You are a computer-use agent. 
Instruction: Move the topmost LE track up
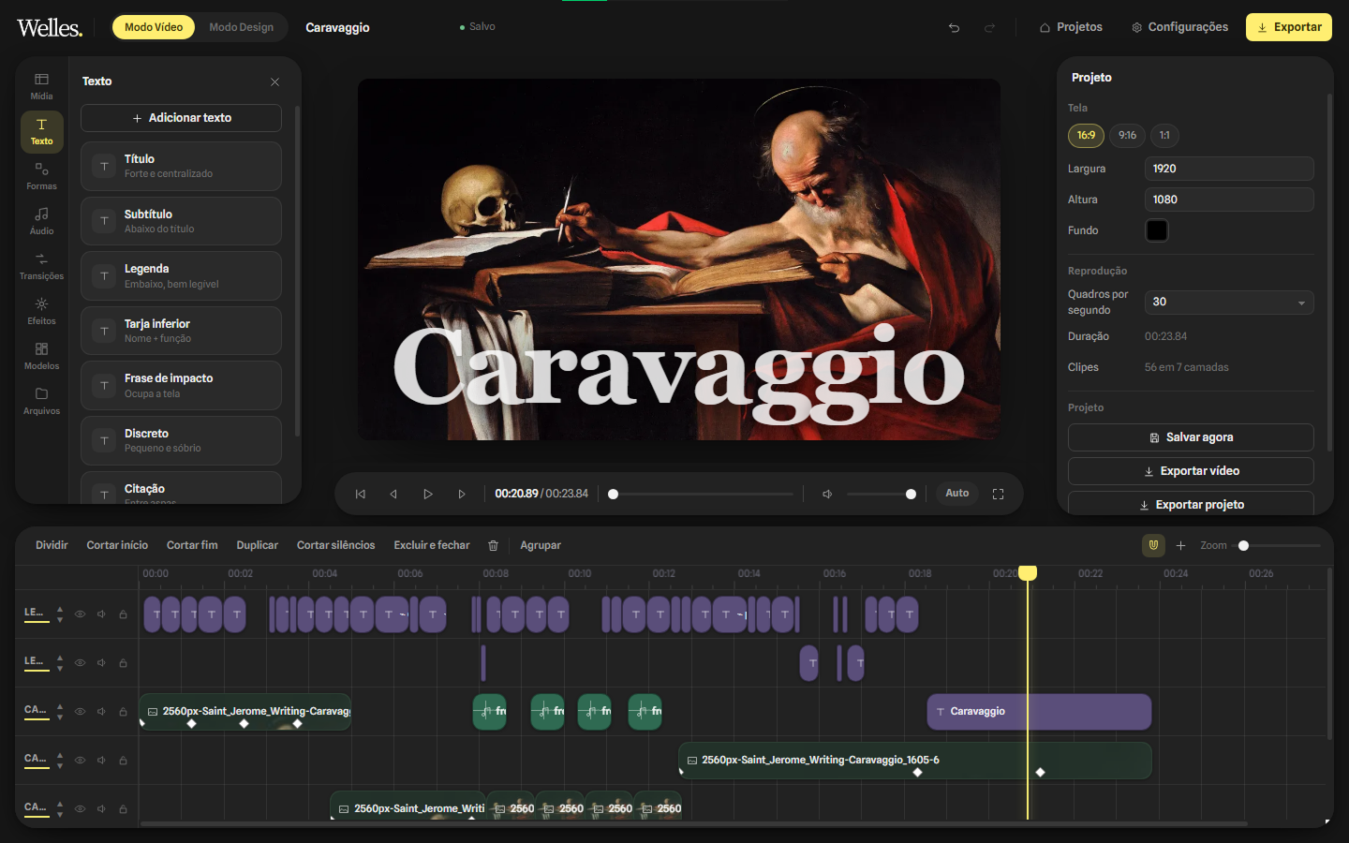pos(60,610)
